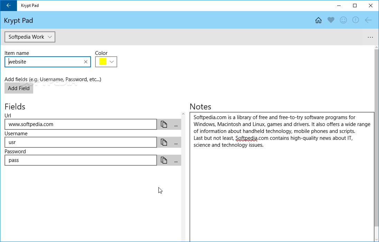Screen dimensions: 379x242
Task: Copy the Username field value
Action: pos(164,142)
